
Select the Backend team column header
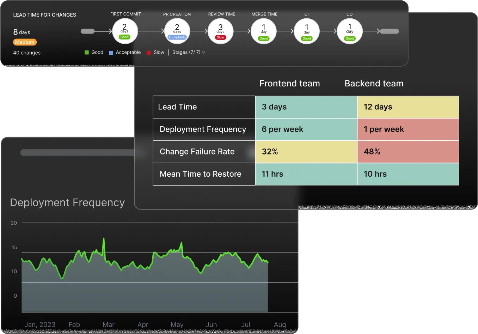[x=374, y=84]
